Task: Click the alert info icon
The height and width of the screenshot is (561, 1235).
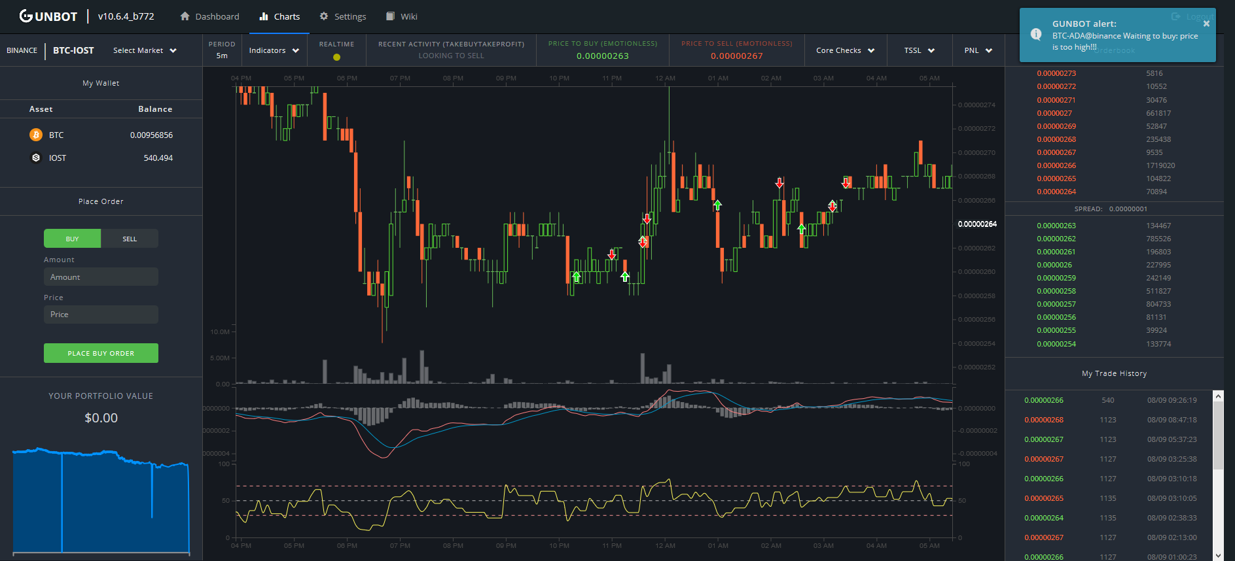Action: coord(1036,35)
